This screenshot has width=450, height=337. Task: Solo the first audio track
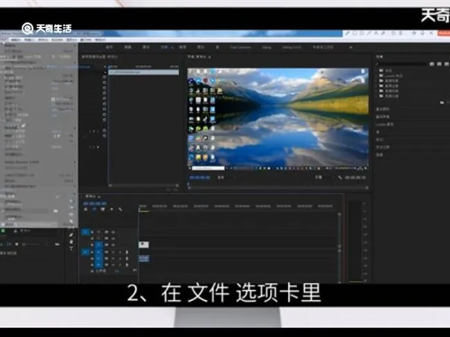[x=120, y=252]
